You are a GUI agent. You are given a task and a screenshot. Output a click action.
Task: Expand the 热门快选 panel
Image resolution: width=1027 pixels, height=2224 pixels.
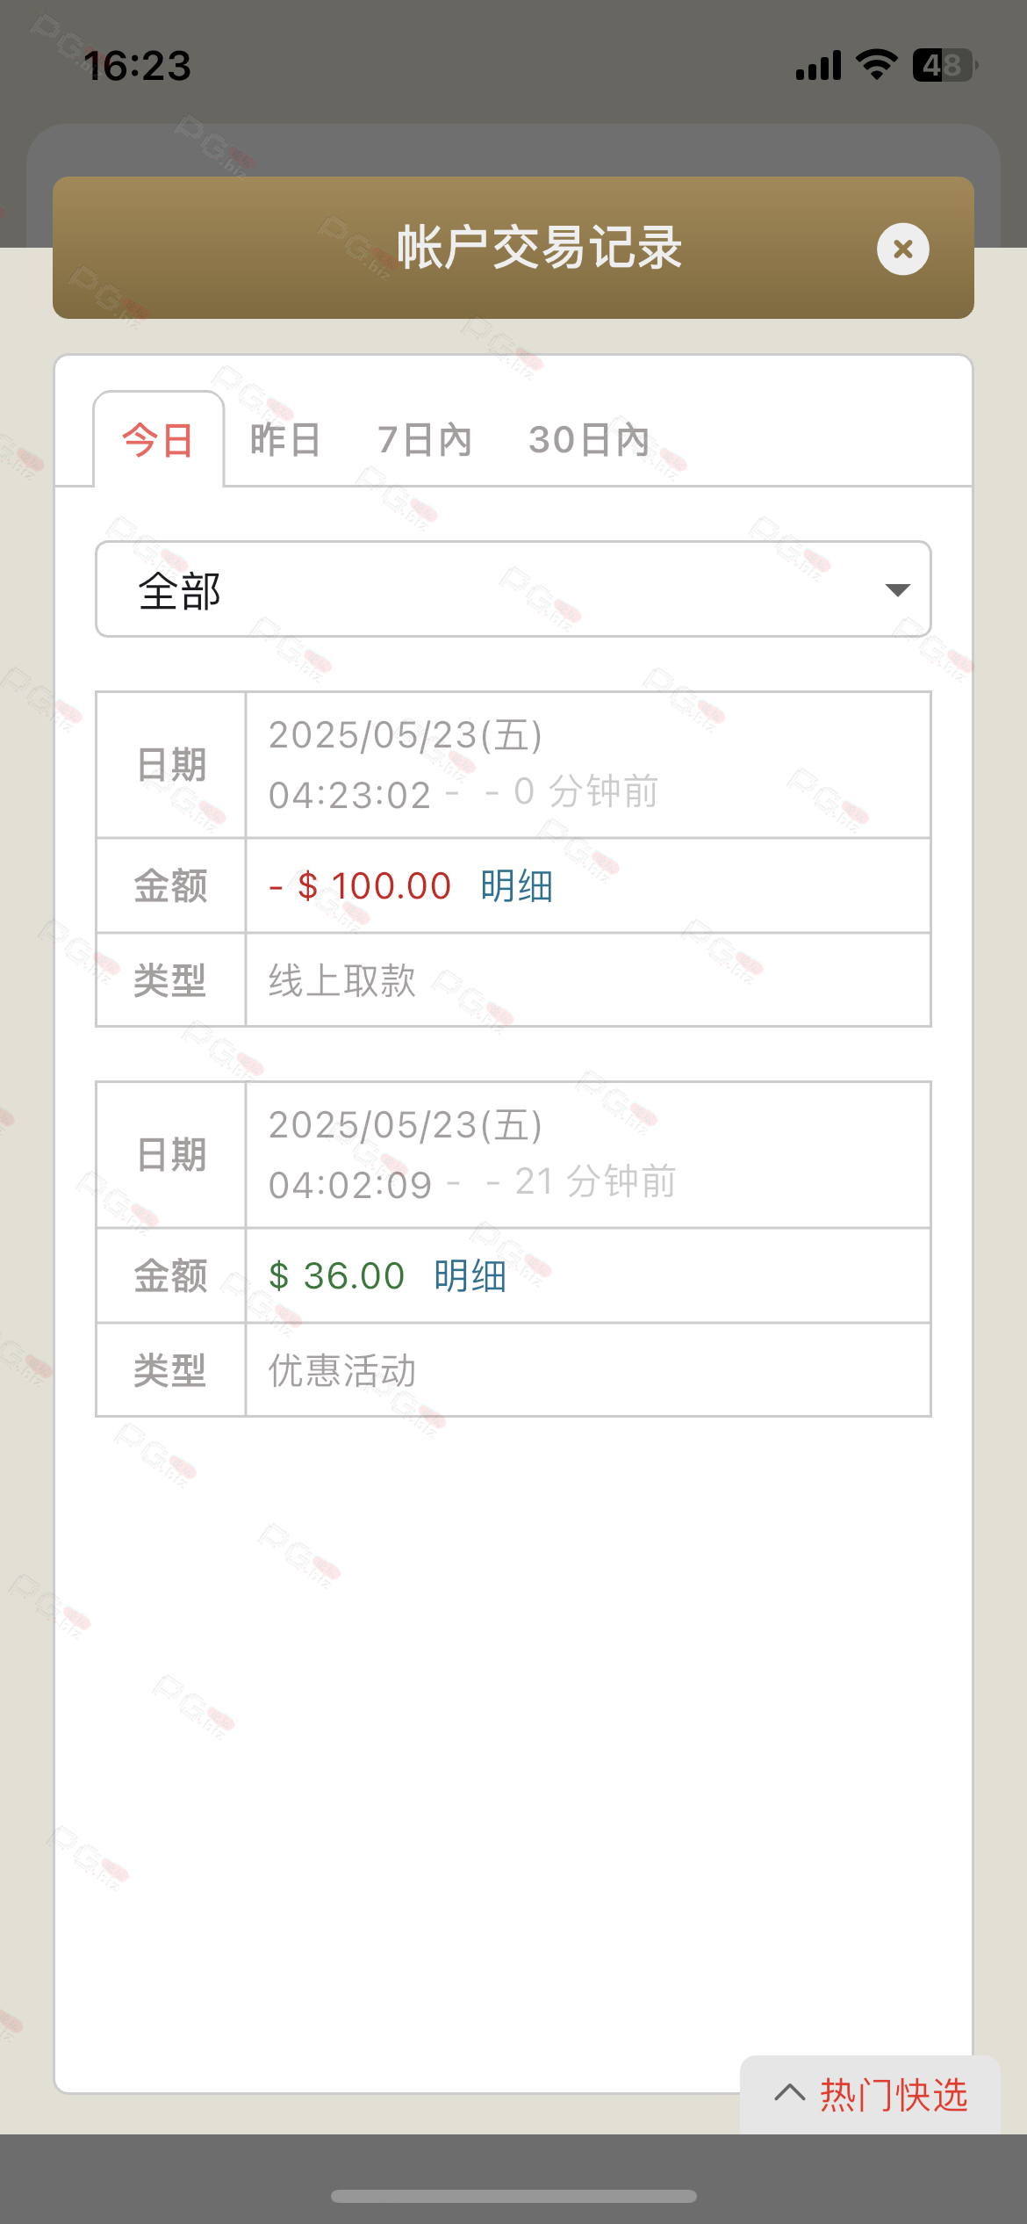pos(870,2095)
